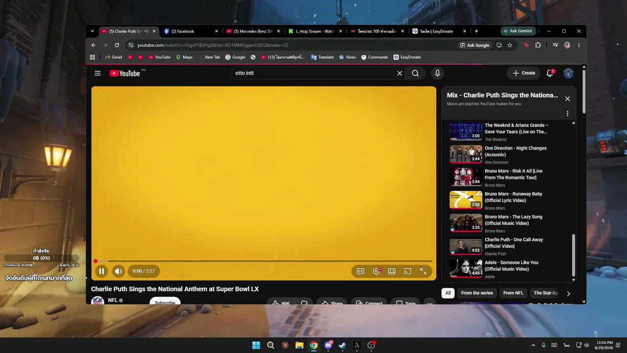Open the Translate bookmark
627x353 pixels.
tap(322, 57)
